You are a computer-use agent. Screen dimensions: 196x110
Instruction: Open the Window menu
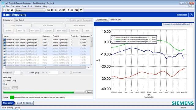tap(38, 6)
